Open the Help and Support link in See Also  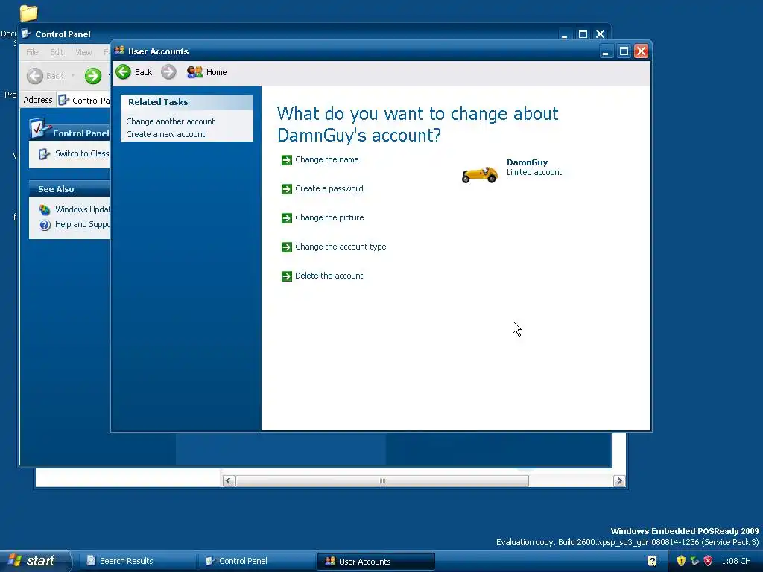click(x=82, y=224)
